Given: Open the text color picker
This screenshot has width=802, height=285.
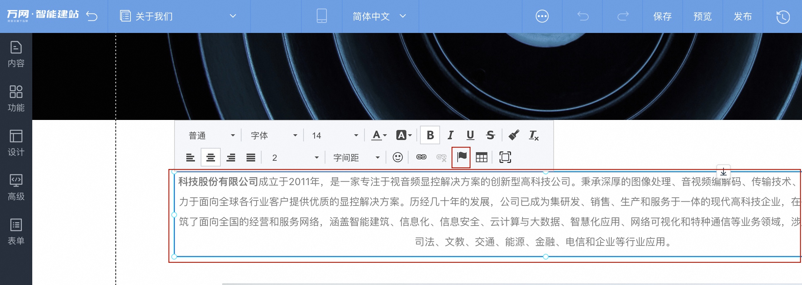Looking at the screenshot, I should pyautogui.click(x=379, y=135).
